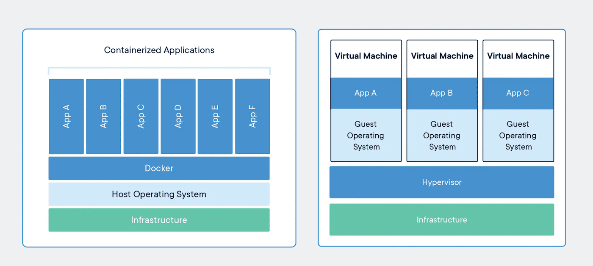593x266 pixels.
Task: Select the Host Operating System layer
Action: tap(159, 194)
